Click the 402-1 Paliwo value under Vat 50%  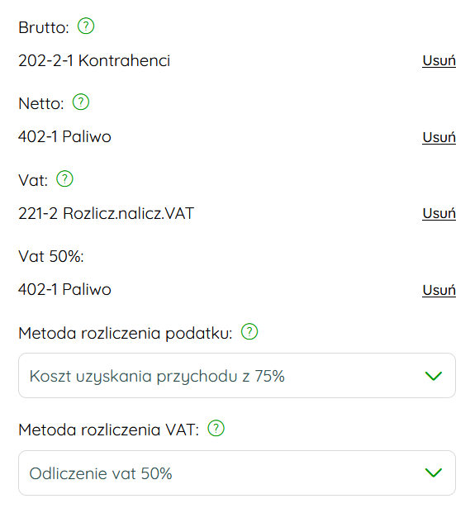click(x=64, y=290)
